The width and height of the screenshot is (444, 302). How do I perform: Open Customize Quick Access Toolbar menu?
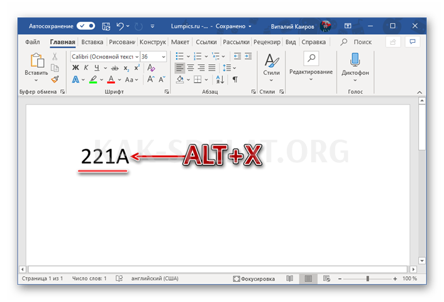pos(152,26)
